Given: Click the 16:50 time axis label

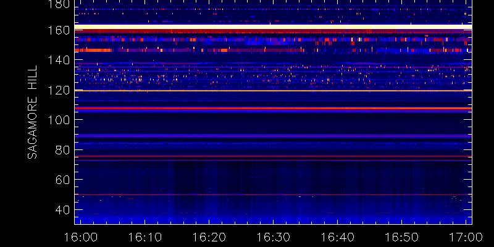Looking at the screenshot, I should pyautogui.click(x=402, y=237).
